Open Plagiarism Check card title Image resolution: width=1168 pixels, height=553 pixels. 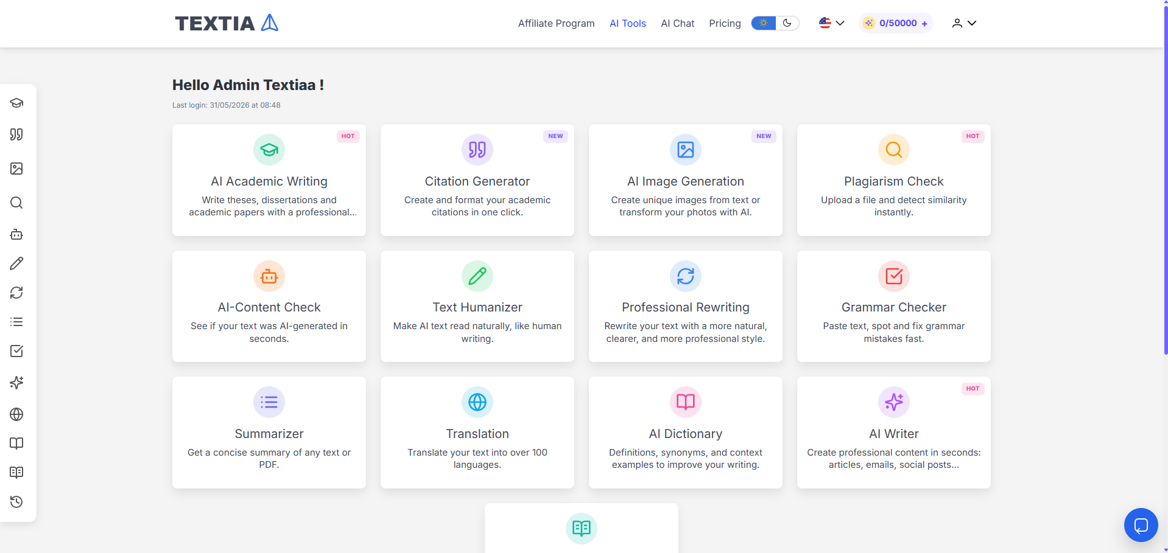(x=894, y=181)
